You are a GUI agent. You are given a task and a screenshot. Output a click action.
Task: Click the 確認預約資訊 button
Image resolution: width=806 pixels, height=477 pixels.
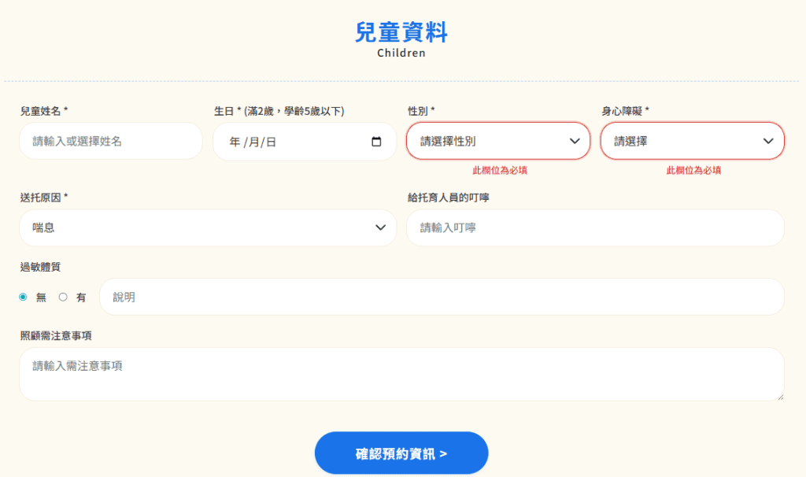click(401, 453)
